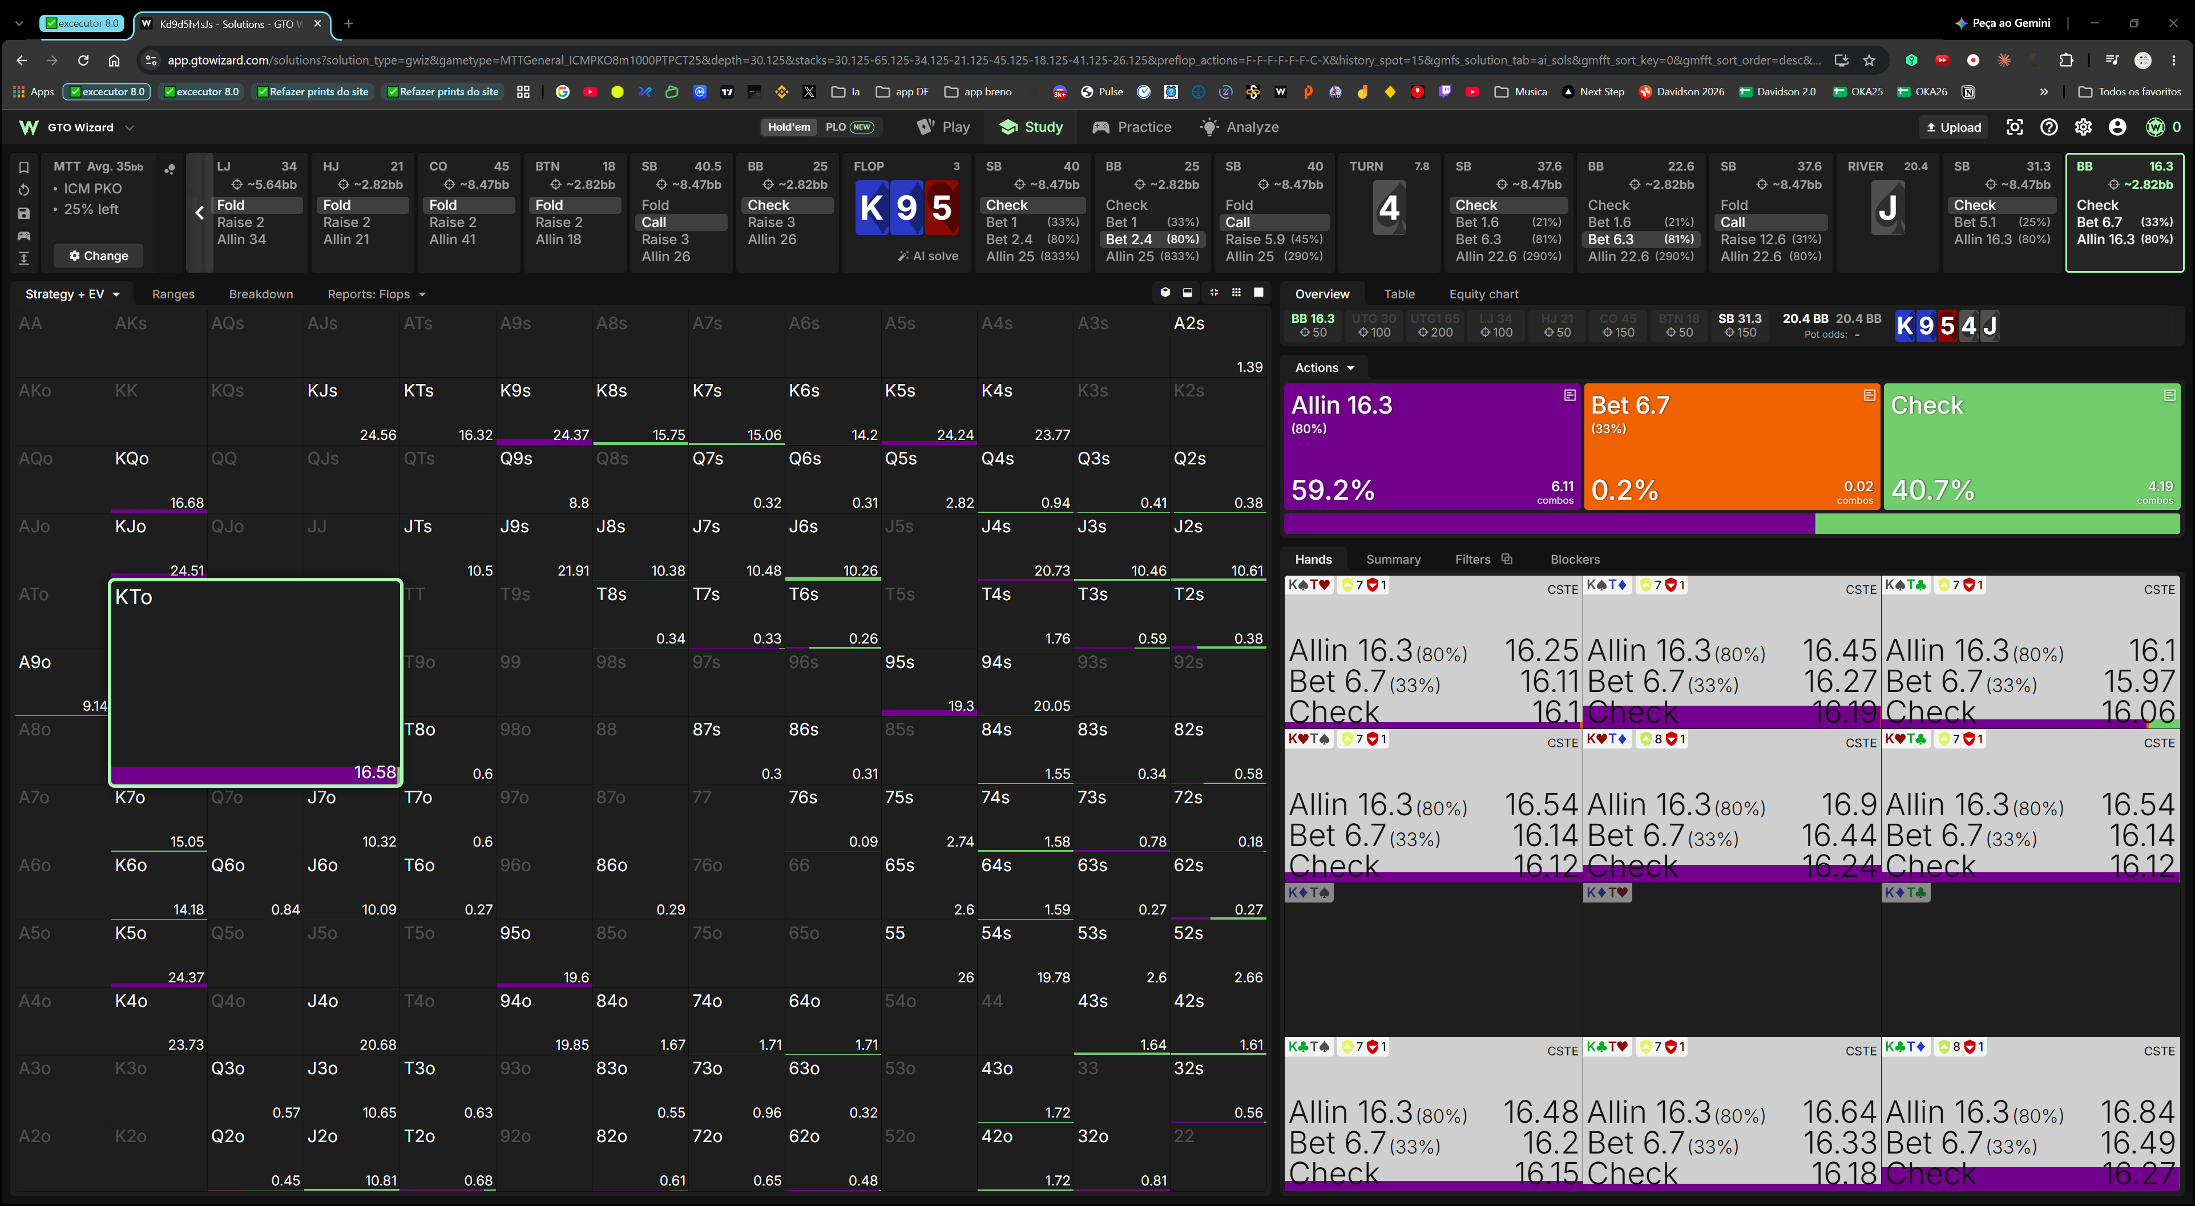The width and height of the screenshot is (2195, 1206).
Task: Open the Blockers tab
Action: [x=1575, y=559]
